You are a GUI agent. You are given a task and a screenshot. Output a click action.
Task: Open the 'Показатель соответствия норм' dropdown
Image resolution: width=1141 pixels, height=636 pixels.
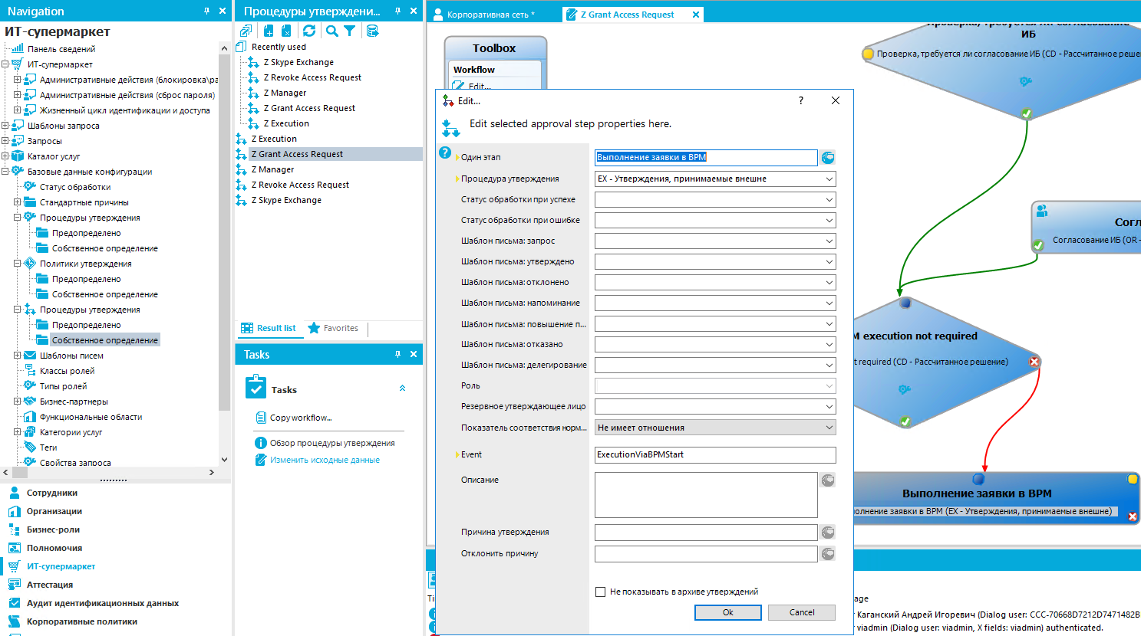click(x=829, y=428)
